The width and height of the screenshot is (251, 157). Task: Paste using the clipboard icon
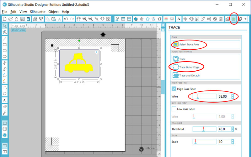click(x=53, y=19)
